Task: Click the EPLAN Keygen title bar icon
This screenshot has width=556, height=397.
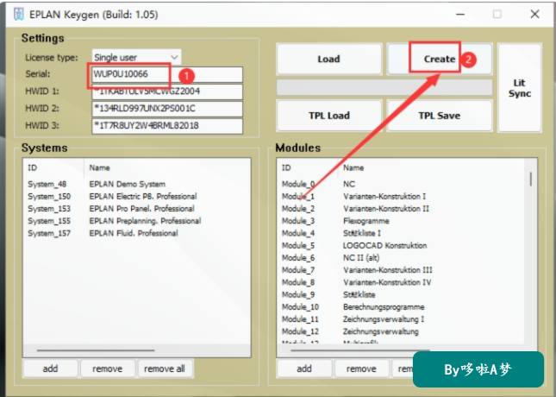Action: 18,15
